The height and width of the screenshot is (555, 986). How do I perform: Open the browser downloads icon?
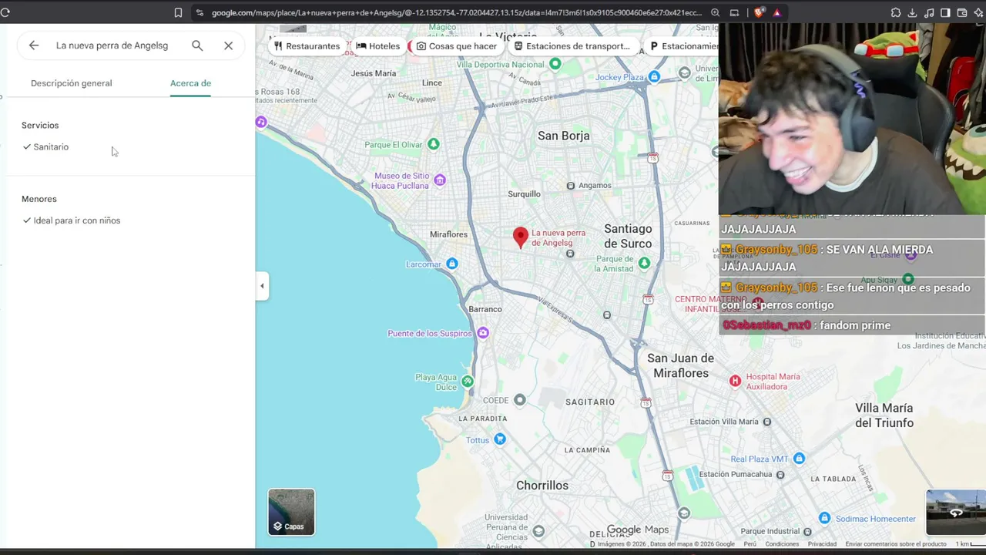coord(912,12)
